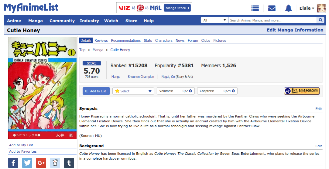Open the Help menu
Viewport: 329px width, 169px height.
(149, 21)
